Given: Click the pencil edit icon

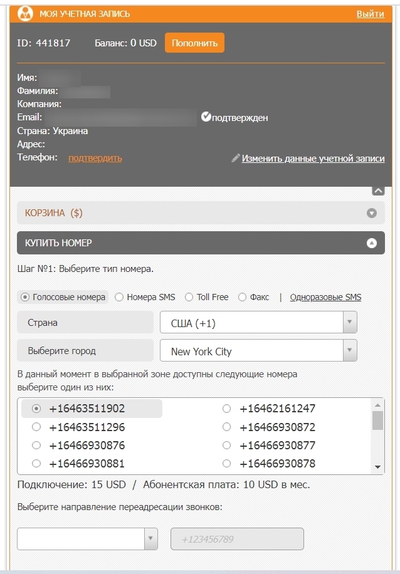Looking at the screenshot, I should (x=236, y=158).
